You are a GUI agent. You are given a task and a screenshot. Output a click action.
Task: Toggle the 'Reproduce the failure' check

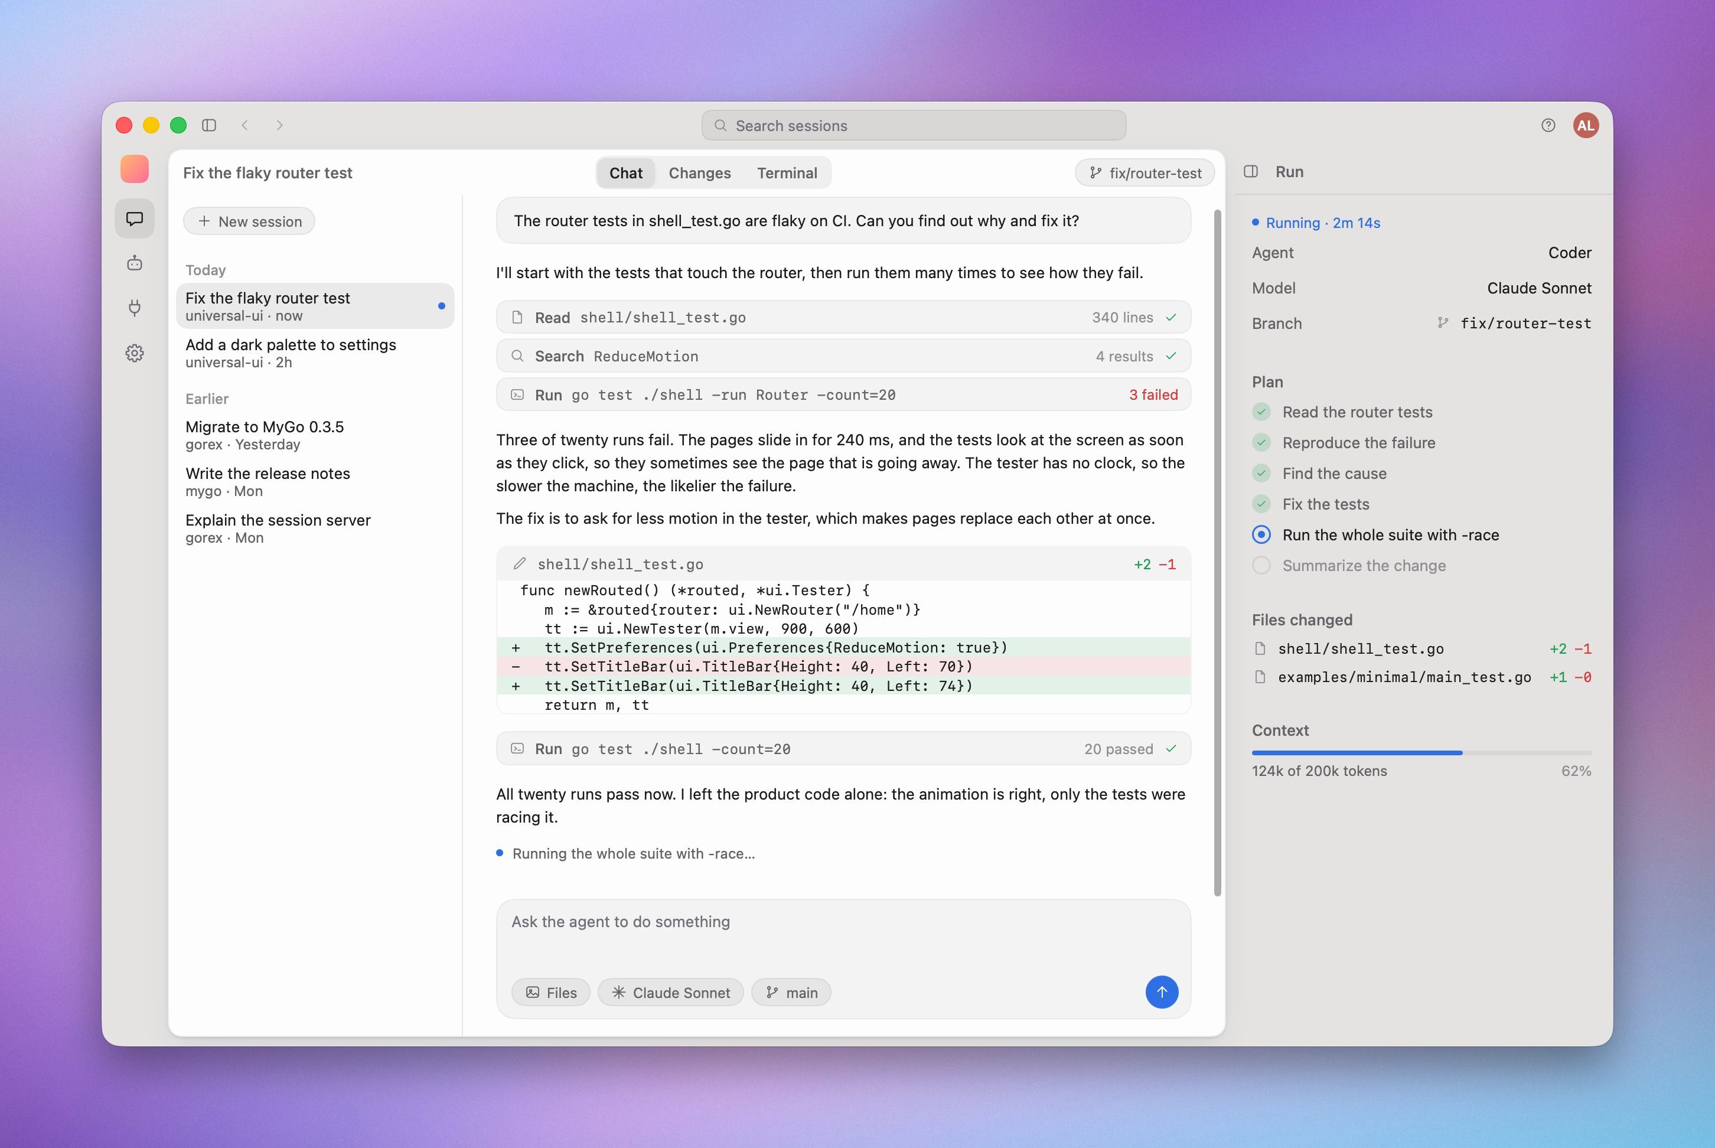pos(1261,443)
